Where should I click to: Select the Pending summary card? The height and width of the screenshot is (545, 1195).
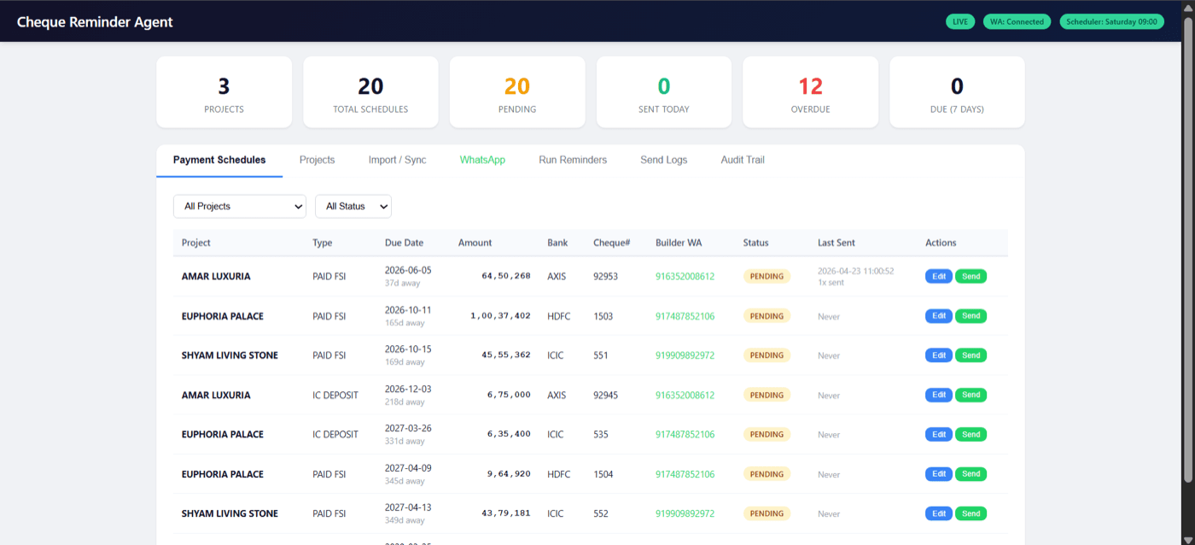(517, 92)
